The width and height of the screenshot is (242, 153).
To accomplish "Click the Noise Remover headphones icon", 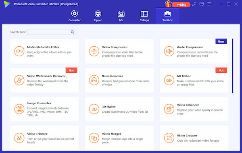I will pyautogui.click(x=94, y=80).
